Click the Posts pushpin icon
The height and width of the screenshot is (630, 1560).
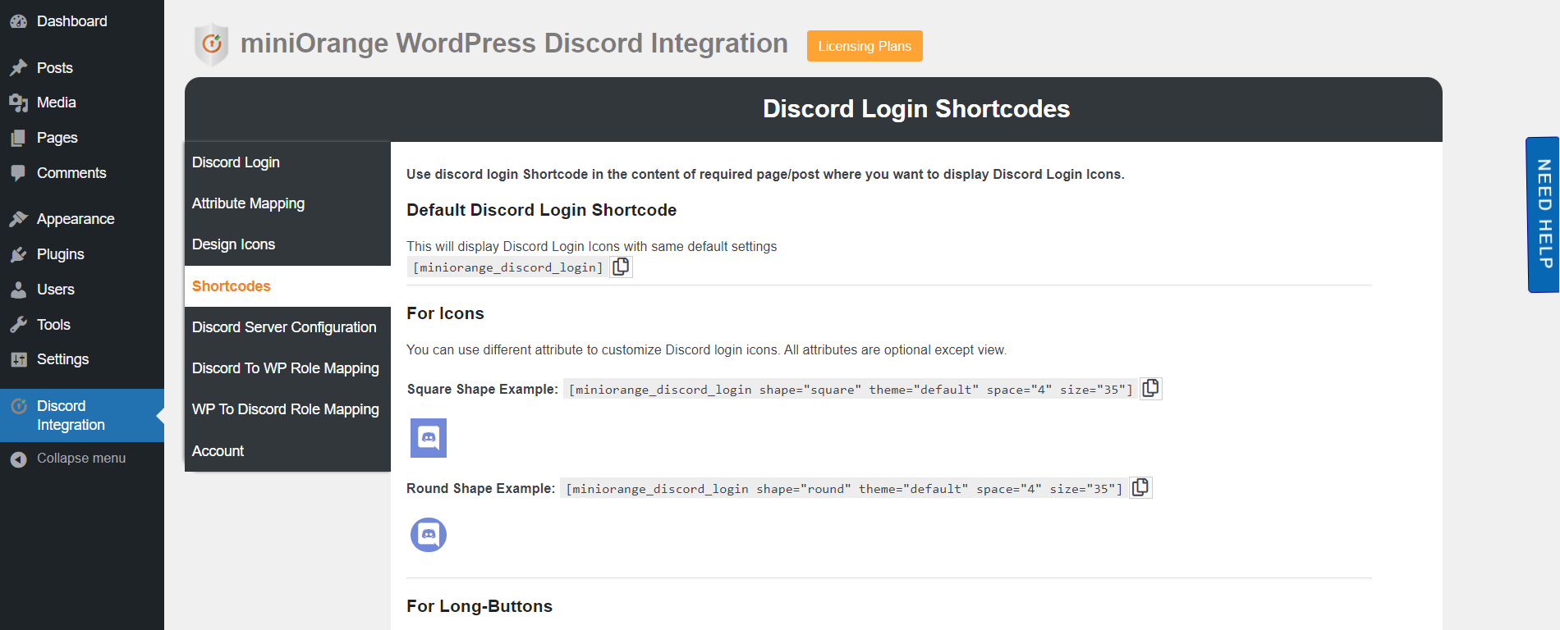18,68
